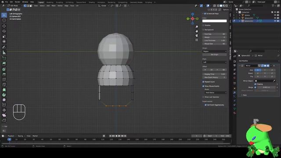Viewport: 281px width, 158px height.
Task: Select the Move tool
Action: click(4, 26)
